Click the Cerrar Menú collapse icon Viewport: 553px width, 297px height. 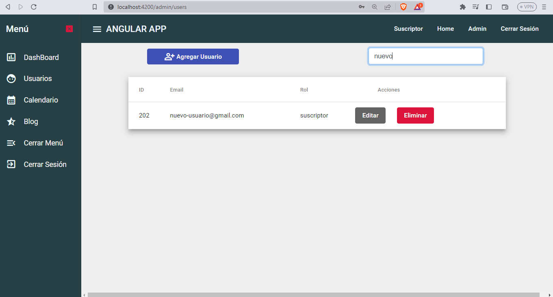(x=11, y=143)
